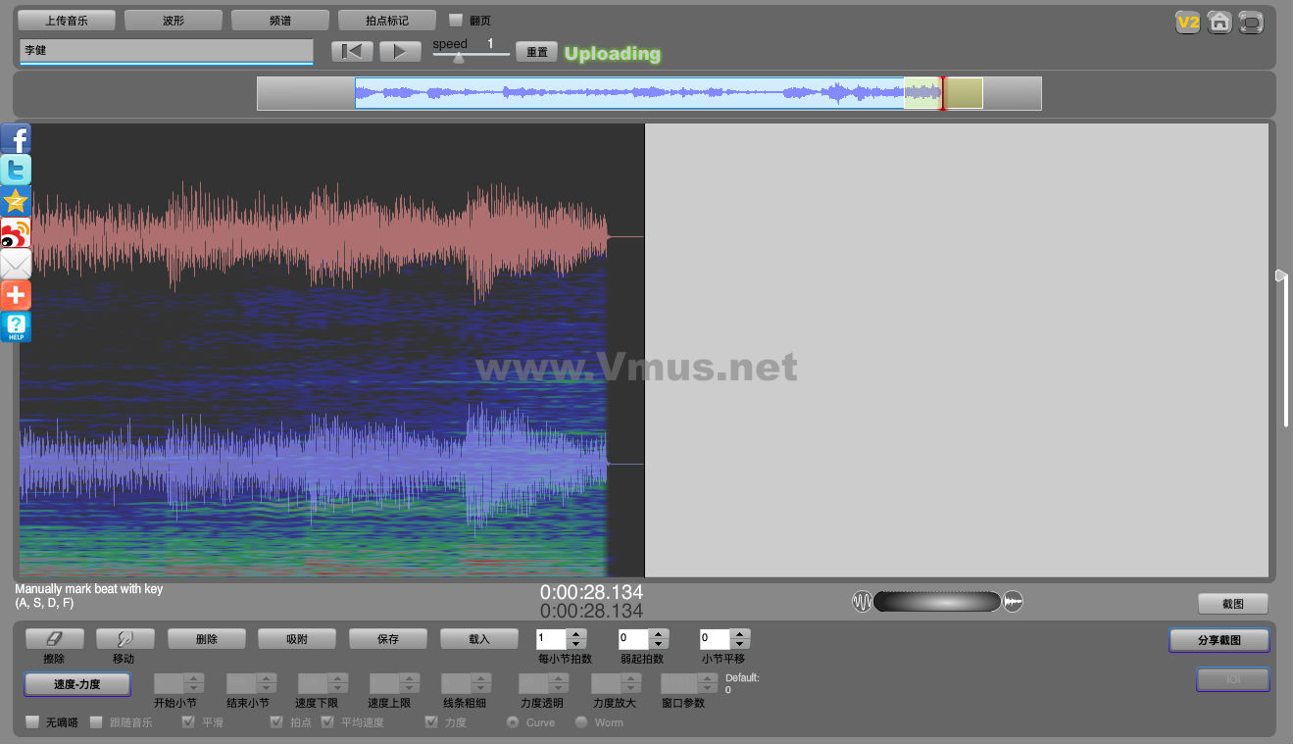Share via the Weibo sidebar icon

tap(16, 232)
